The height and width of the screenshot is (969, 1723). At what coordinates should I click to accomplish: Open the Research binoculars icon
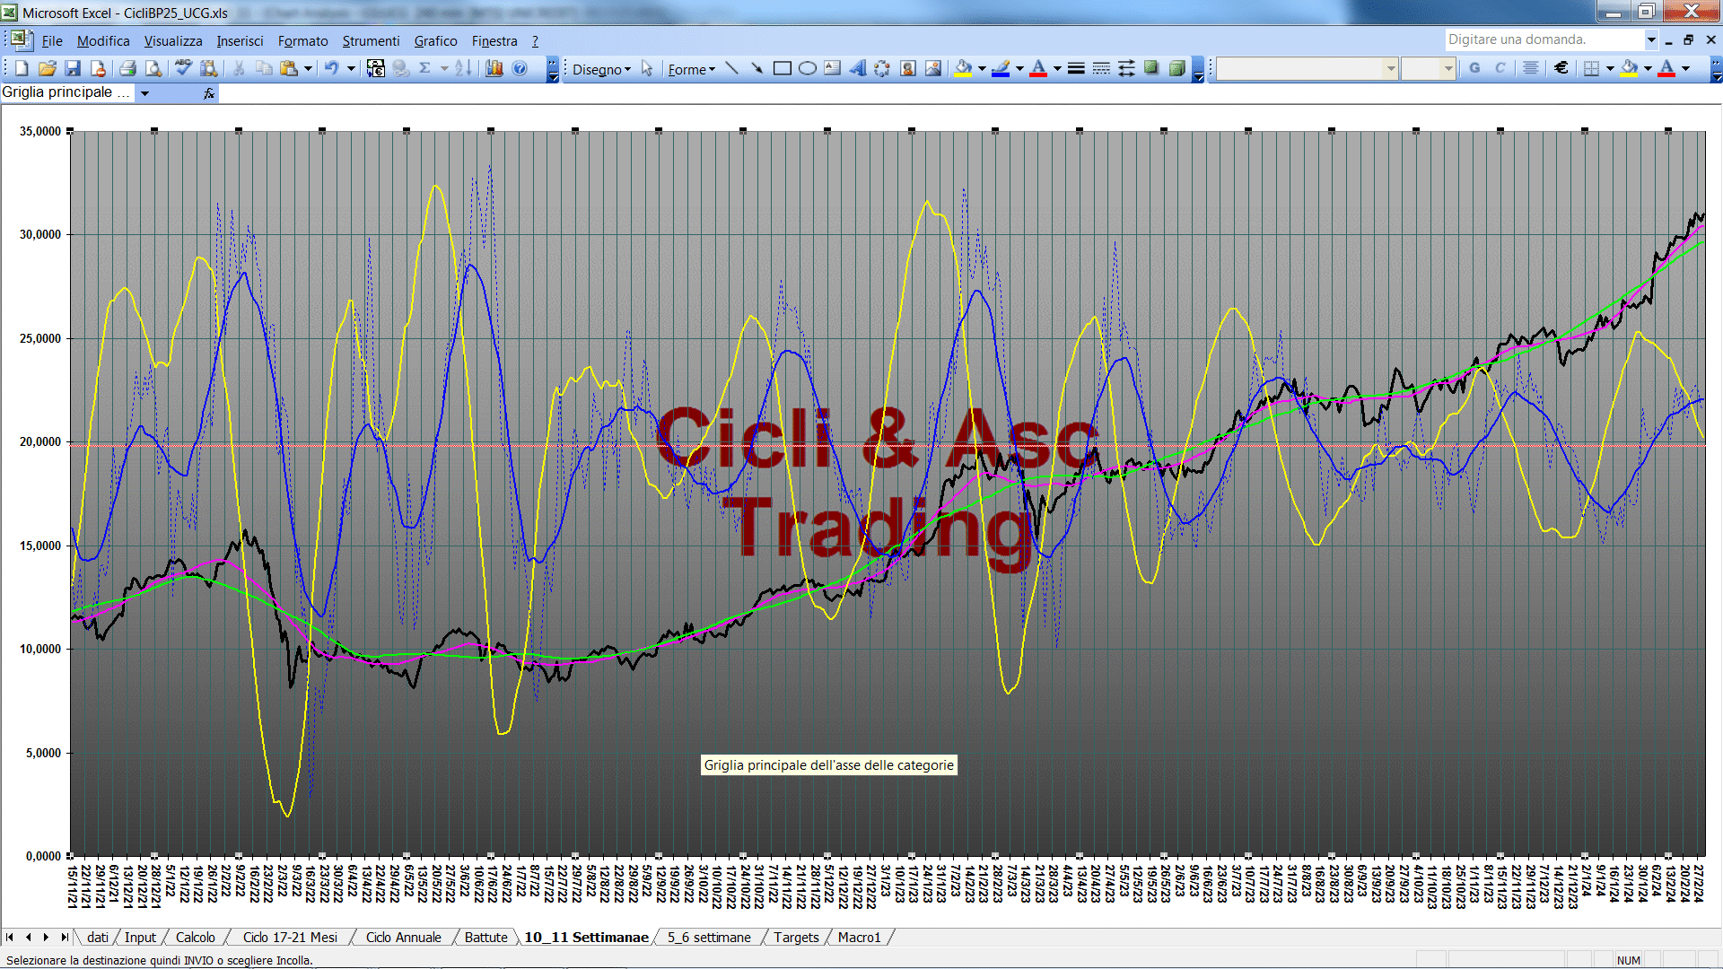209,68
